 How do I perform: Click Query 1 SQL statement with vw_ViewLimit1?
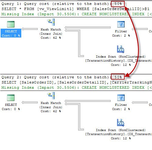(x=75, y=9)
